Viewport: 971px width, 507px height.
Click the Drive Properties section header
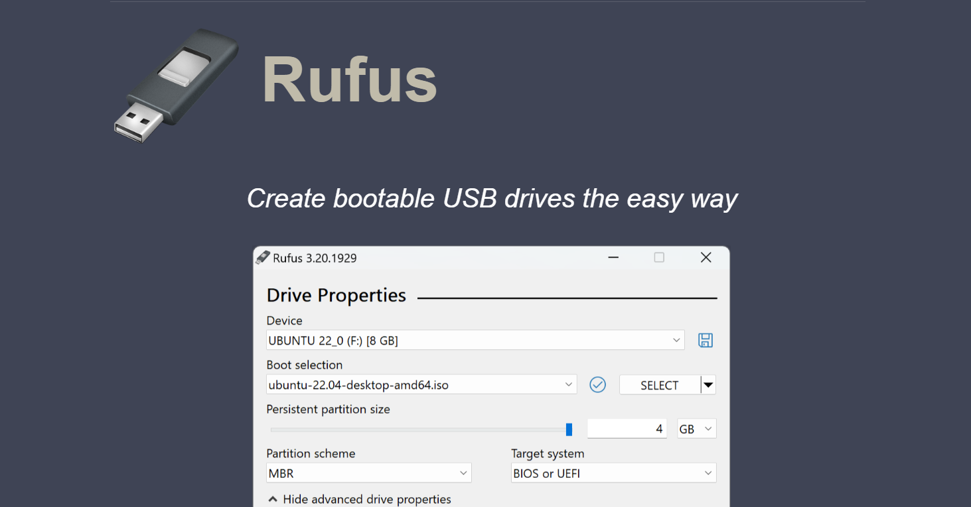(x=336, y=295)
